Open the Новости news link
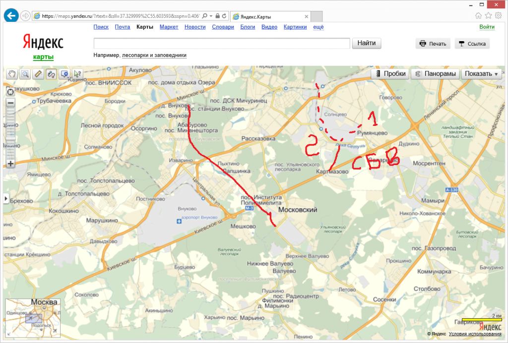This screenshot has width=508, height=343. pos(195,27)
